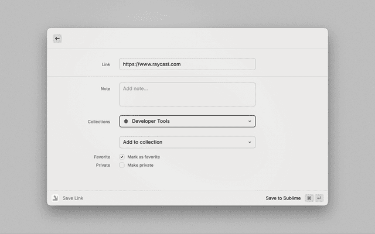
Task: Click the Mark as favorite label text
Action: click(x=144, y=157)
